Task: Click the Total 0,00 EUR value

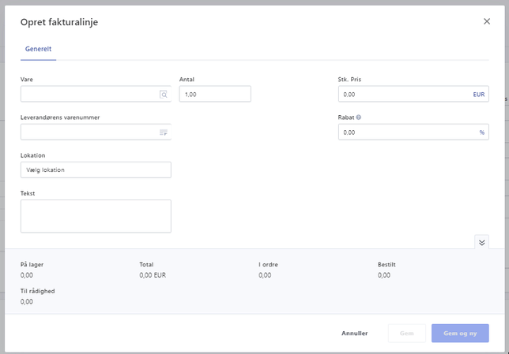Action: tap(153, 275)
